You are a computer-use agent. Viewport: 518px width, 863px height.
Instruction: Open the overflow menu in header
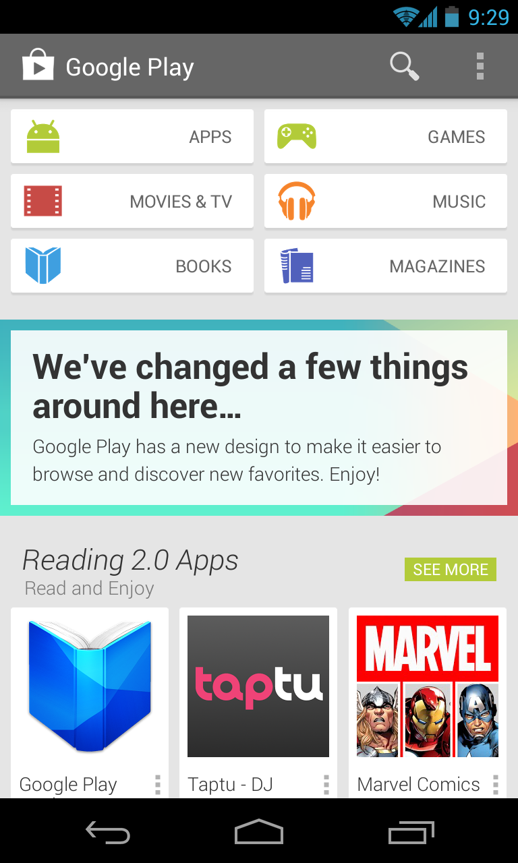[x=480, y=67]
